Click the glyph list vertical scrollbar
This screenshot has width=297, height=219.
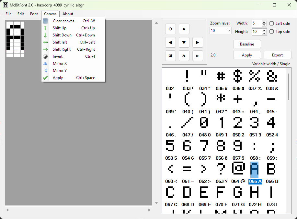point(288,87)
